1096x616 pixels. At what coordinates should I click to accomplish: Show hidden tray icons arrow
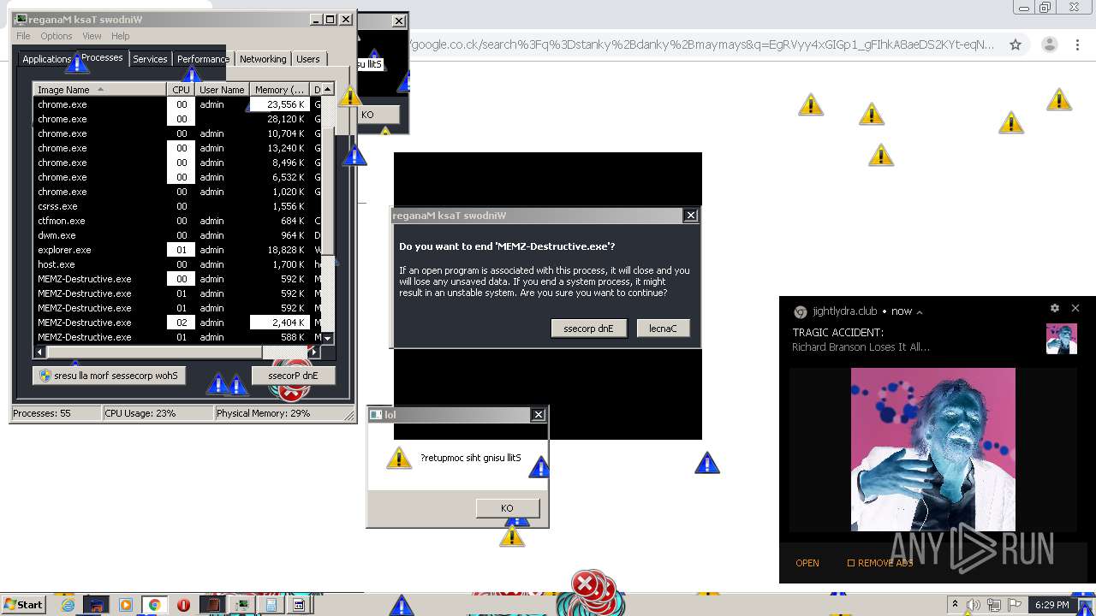955,605
